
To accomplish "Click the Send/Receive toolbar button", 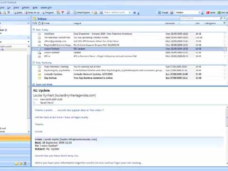I will pos(81,12).
